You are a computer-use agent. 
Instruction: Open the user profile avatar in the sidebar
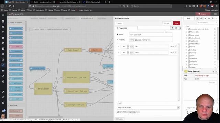click(3, 116)
